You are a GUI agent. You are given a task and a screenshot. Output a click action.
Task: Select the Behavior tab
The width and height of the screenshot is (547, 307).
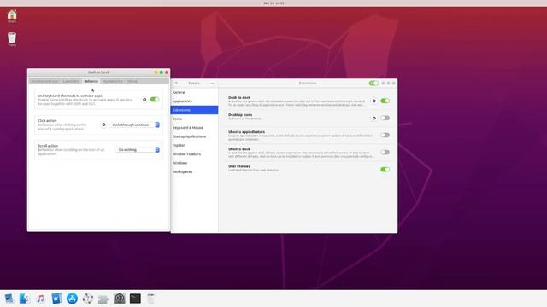pos(91,81)
